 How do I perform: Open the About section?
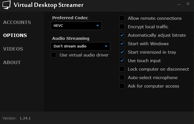pyautogui.click(x=12, y=62)
